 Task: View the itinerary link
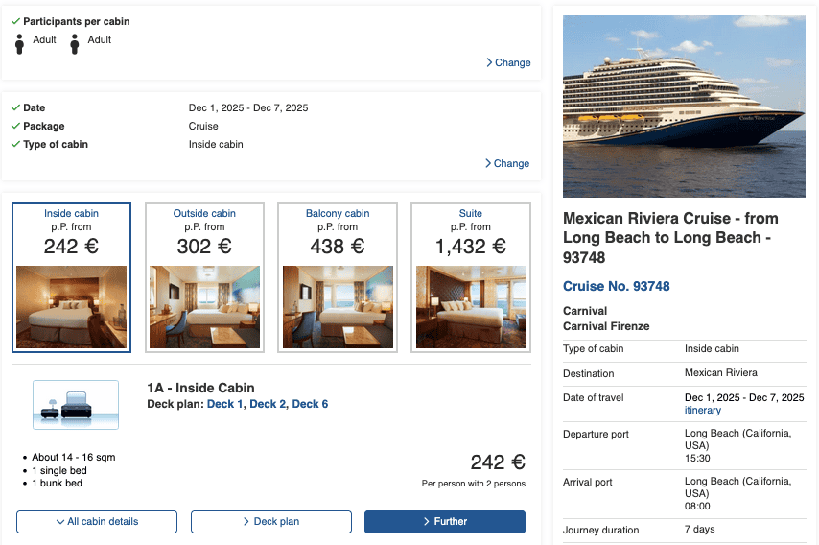(x=703, y=411)
